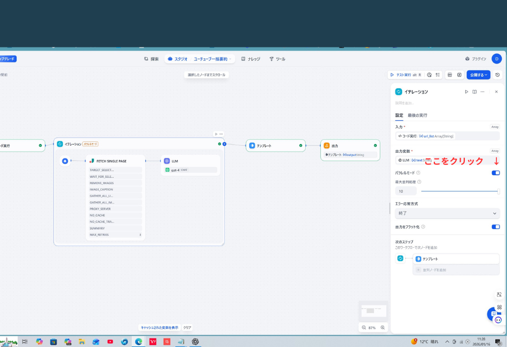The width and height of the screenshot is (507, 347).
Task: Open the checklist icon in the toolbar
Action: pos(438,75)
